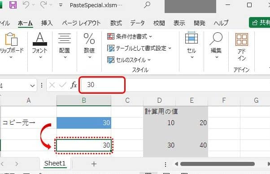Open the Undo history dropdown arrow

[33, 5]
